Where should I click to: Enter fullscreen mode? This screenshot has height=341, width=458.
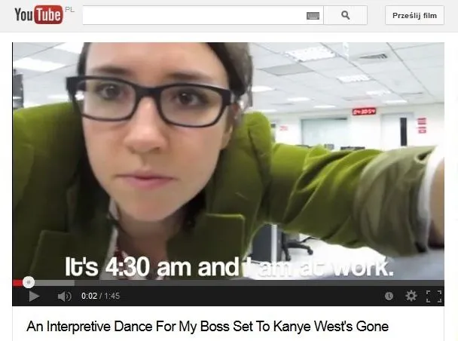(x=434, y=296)
